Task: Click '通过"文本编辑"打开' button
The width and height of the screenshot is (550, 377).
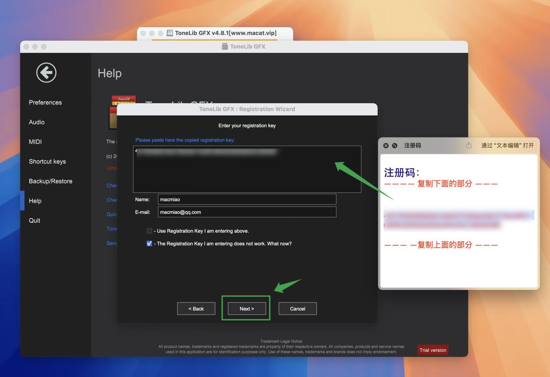Action: click(x=508, y=146)
